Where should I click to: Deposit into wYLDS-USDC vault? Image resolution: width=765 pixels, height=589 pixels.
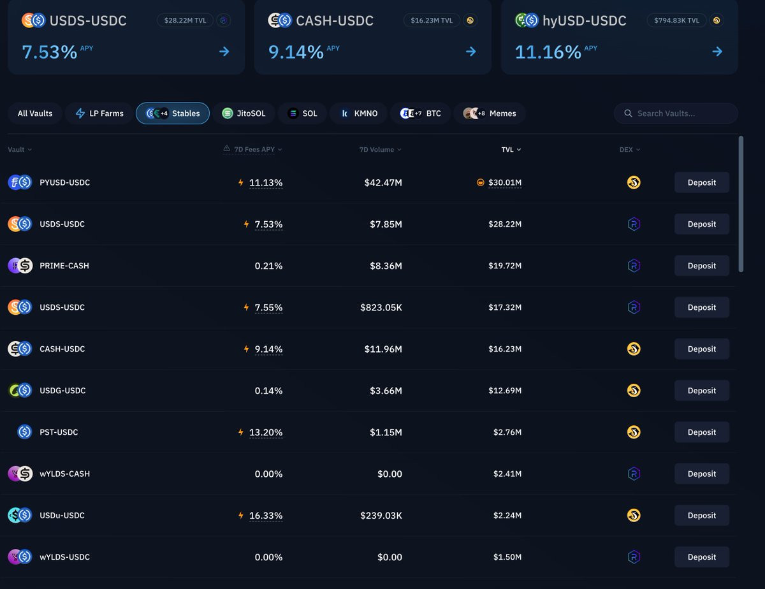click(702, 557)
